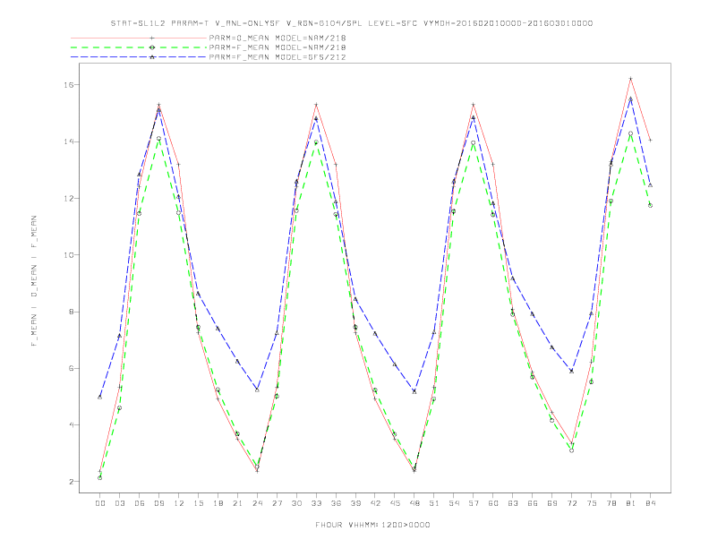This screenshot has height=548, width=709.
Task: Click x-axis tick label 48
Action: coord(414,503)
